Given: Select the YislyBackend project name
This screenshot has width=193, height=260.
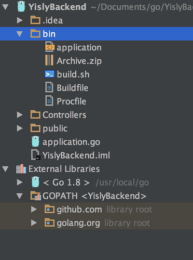Looking at the screenshot, I should click(58, 7).
